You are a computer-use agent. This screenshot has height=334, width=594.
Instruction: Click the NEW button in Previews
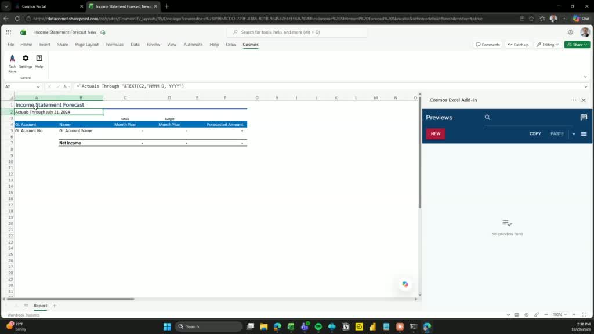436,134
